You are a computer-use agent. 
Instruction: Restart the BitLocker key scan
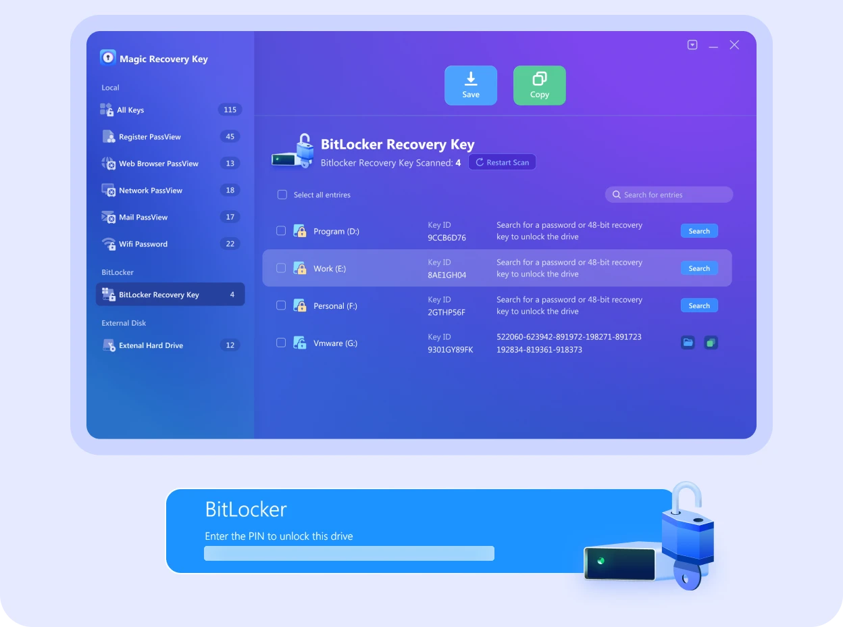coord(502,162)
